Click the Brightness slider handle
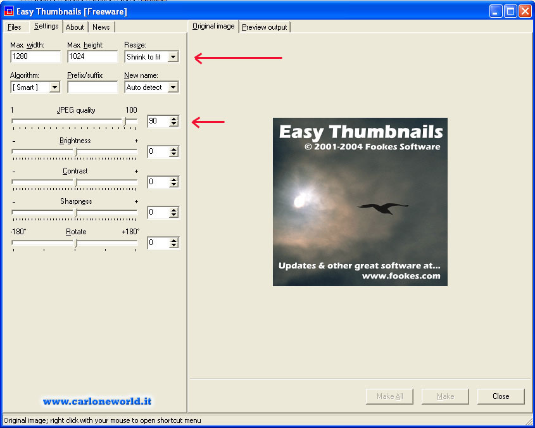535x428 pixels. 76,152
